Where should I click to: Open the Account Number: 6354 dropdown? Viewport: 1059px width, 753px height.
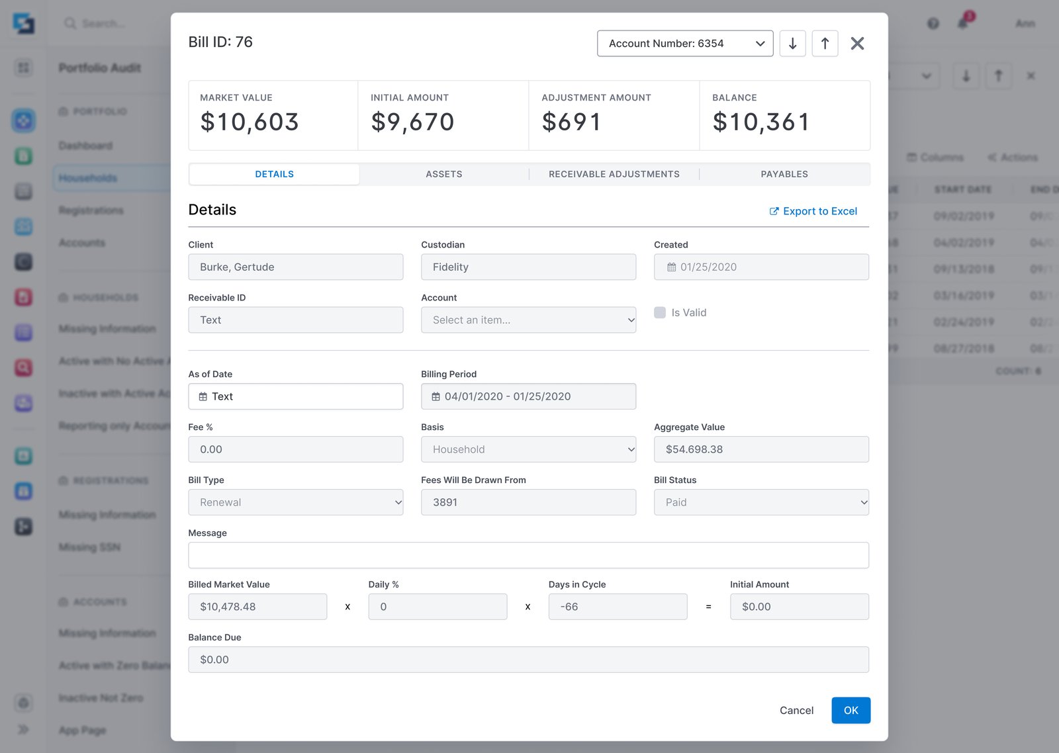(685, 44)
